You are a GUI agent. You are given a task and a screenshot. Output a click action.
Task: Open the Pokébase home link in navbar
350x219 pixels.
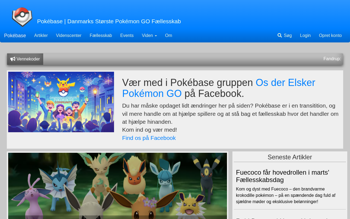point(15,36)
